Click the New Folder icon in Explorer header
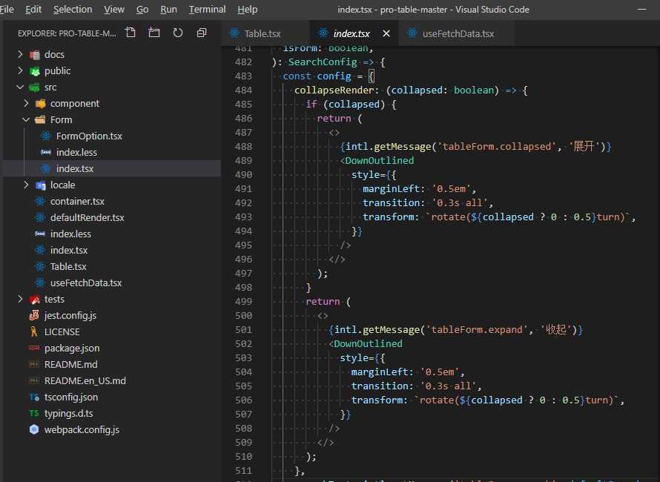 [x=154, y=33]
